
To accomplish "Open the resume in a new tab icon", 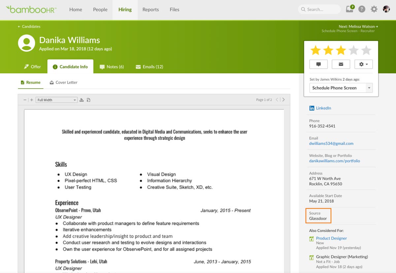I will 88,99.
